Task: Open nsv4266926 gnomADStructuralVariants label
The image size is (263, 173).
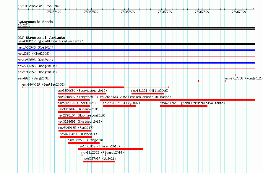Action: [192, 103]
